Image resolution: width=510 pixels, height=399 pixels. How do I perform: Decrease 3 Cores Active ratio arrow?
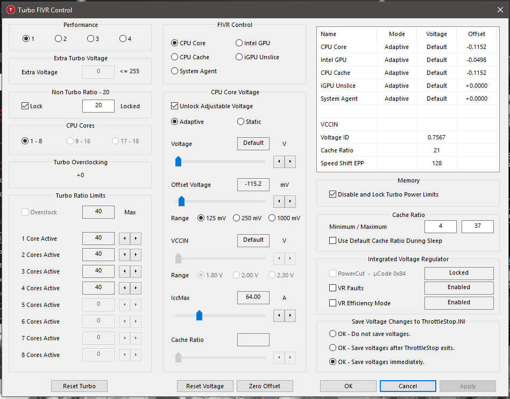(x=125, y=271)
